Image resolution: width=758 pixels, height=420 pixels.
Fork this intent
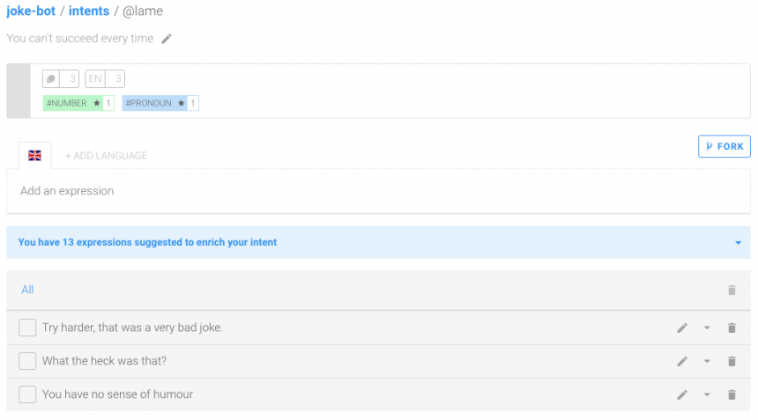[x=724, y=146]
